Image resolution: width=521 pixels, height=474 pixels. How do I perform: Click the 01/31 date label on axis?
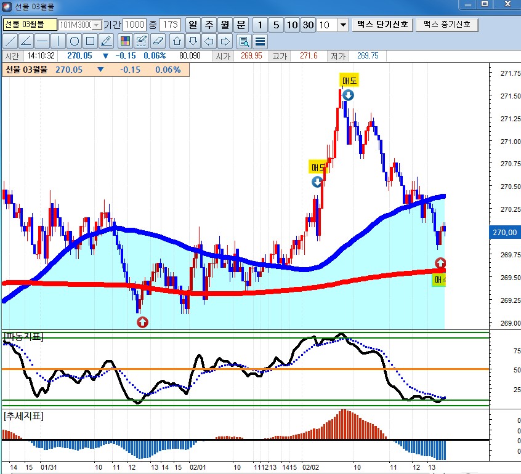pyautogui.click(x=49, y=467)
